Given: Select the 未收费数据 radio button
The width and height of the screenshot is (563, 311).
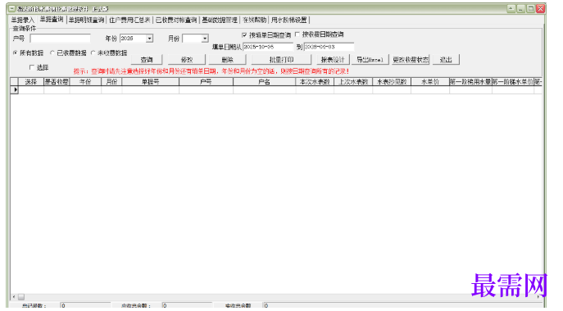Looking at the screenshot, I should [93, 53].
